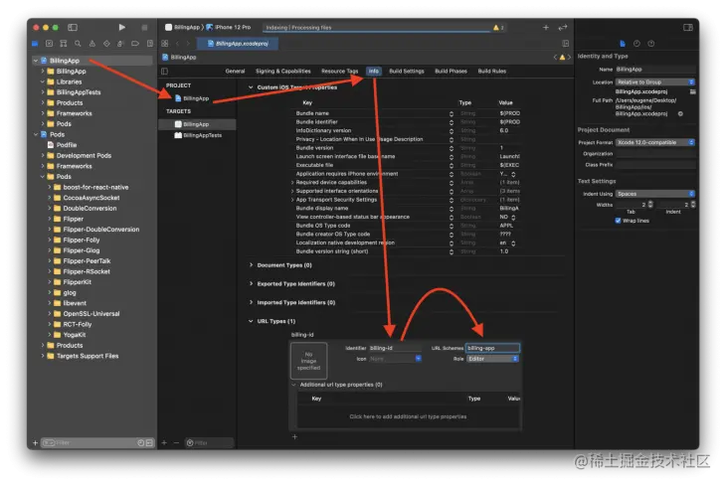The width and height of the screenshot is (726, 485).
Task: Switch to the Build Settings tab
Action: click(x=407, y=72)
